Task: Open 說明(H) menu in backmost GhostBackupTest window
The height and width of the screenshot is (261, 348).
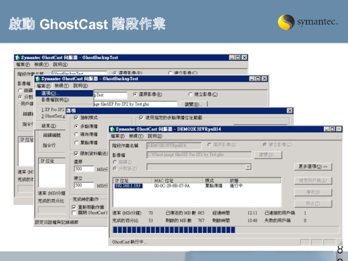Action: coord(60,64)
